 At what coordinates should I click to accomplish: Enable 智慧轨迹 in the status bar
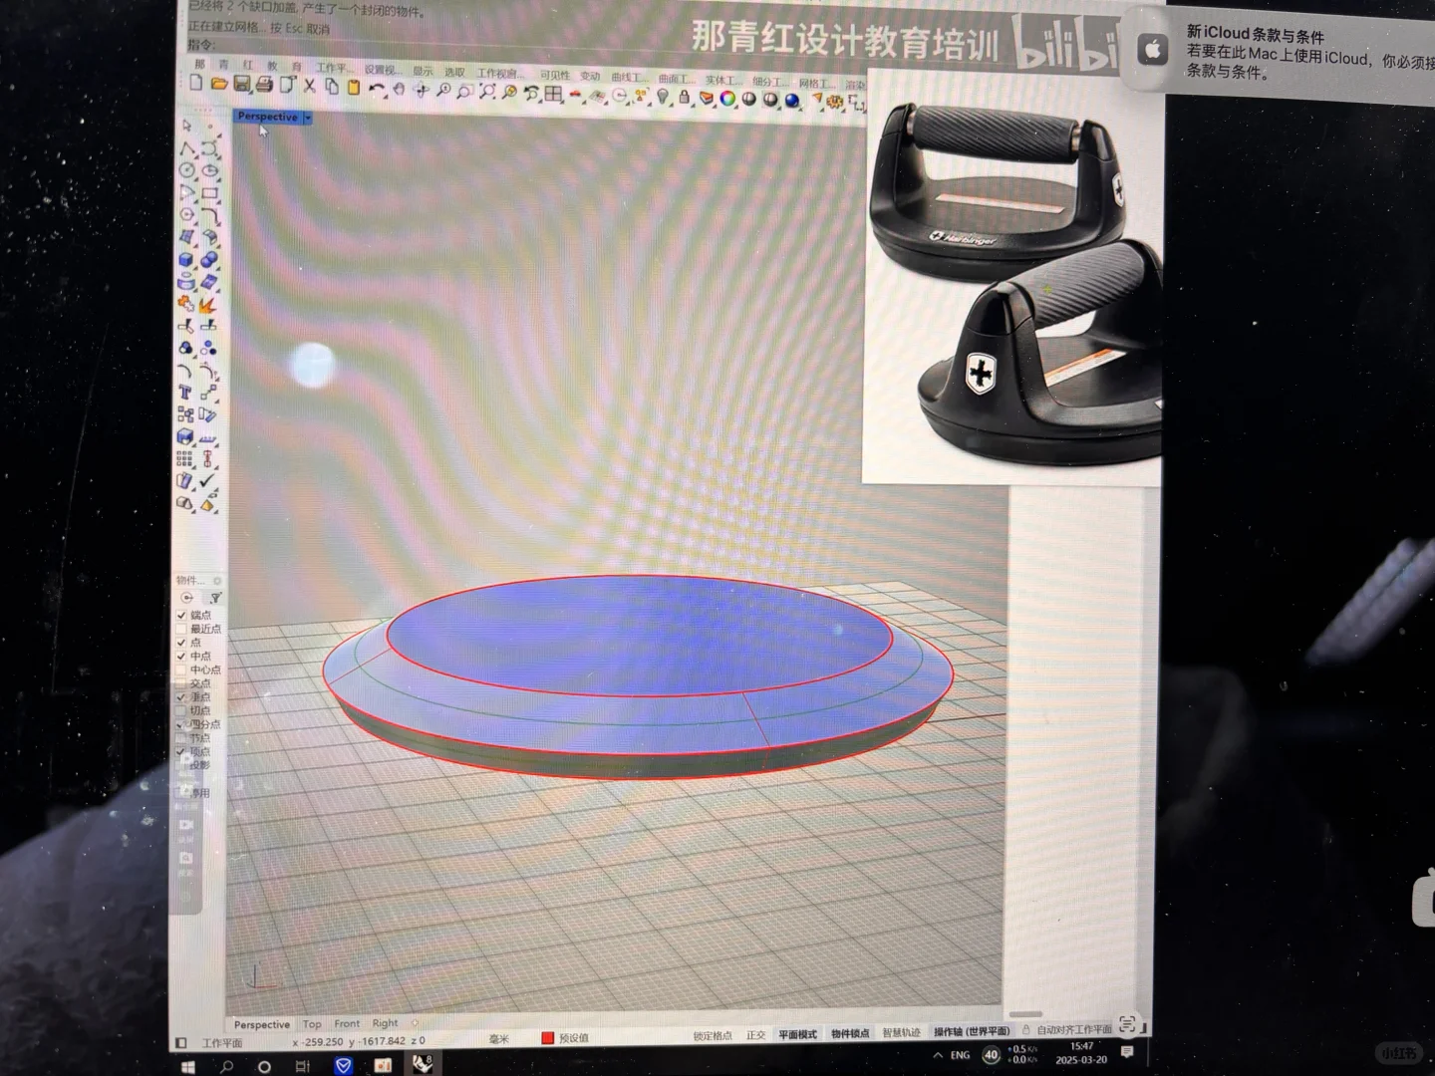pos(900,1034)
